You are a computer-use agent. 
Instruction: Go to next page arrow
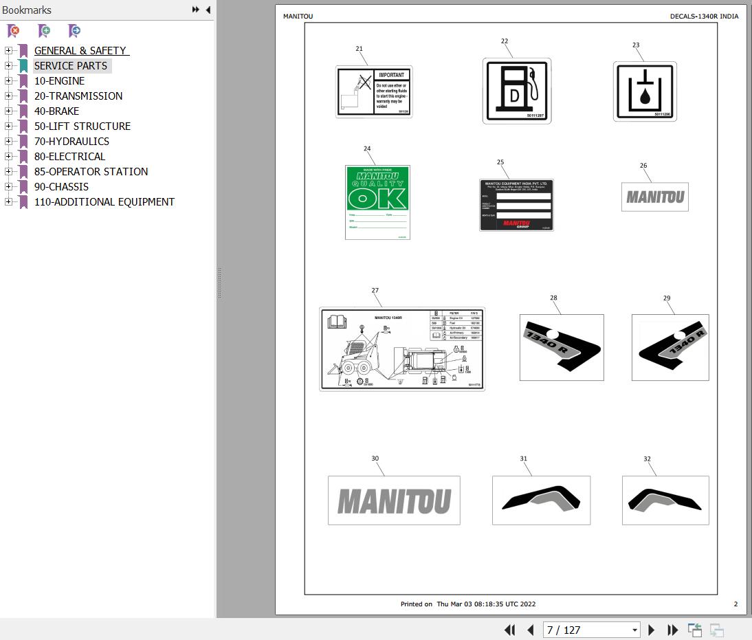651,630
